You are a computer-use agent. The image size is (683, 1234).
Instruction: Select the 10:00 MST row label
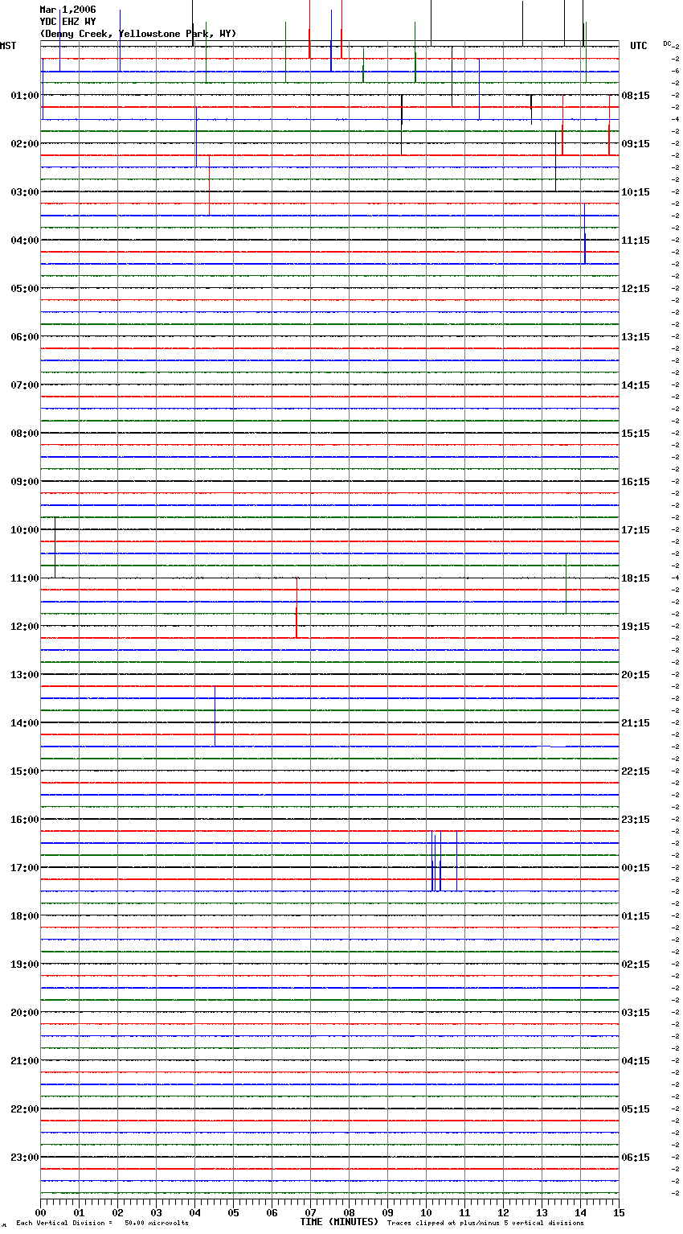(x=25, y=530)
